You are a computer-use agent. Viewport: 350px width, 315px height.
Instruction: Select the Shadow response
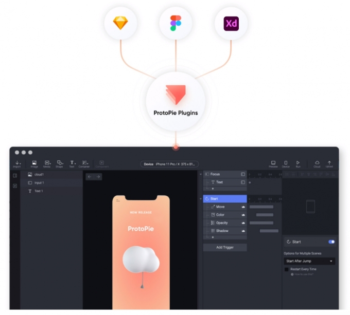point(225,231)
